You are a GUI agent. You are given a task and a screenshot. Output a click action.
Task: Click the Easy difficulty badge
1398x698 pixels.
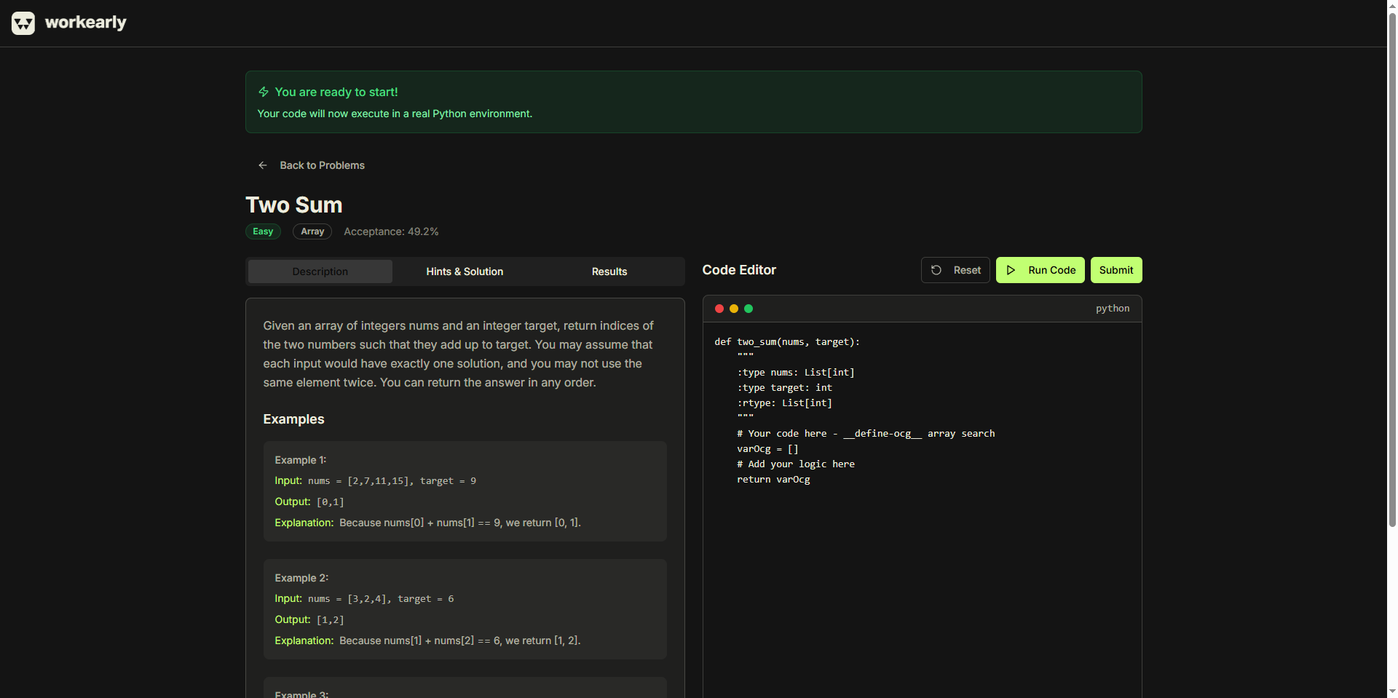(263, 231)
